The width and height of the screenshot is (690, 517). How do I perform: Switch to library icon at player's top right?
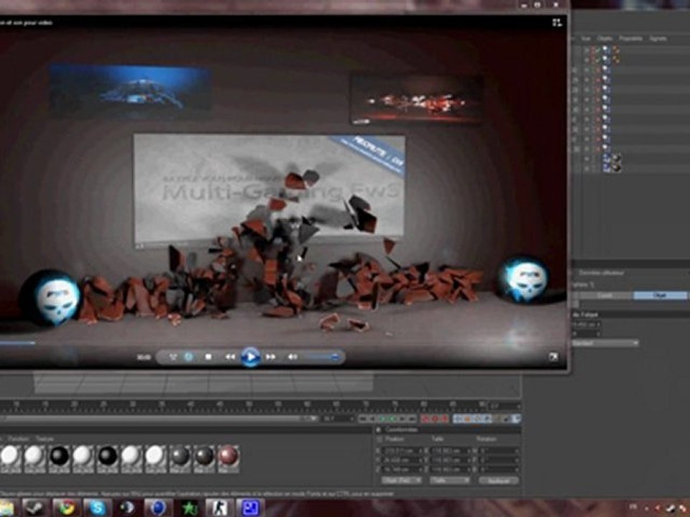click(557, 22)
